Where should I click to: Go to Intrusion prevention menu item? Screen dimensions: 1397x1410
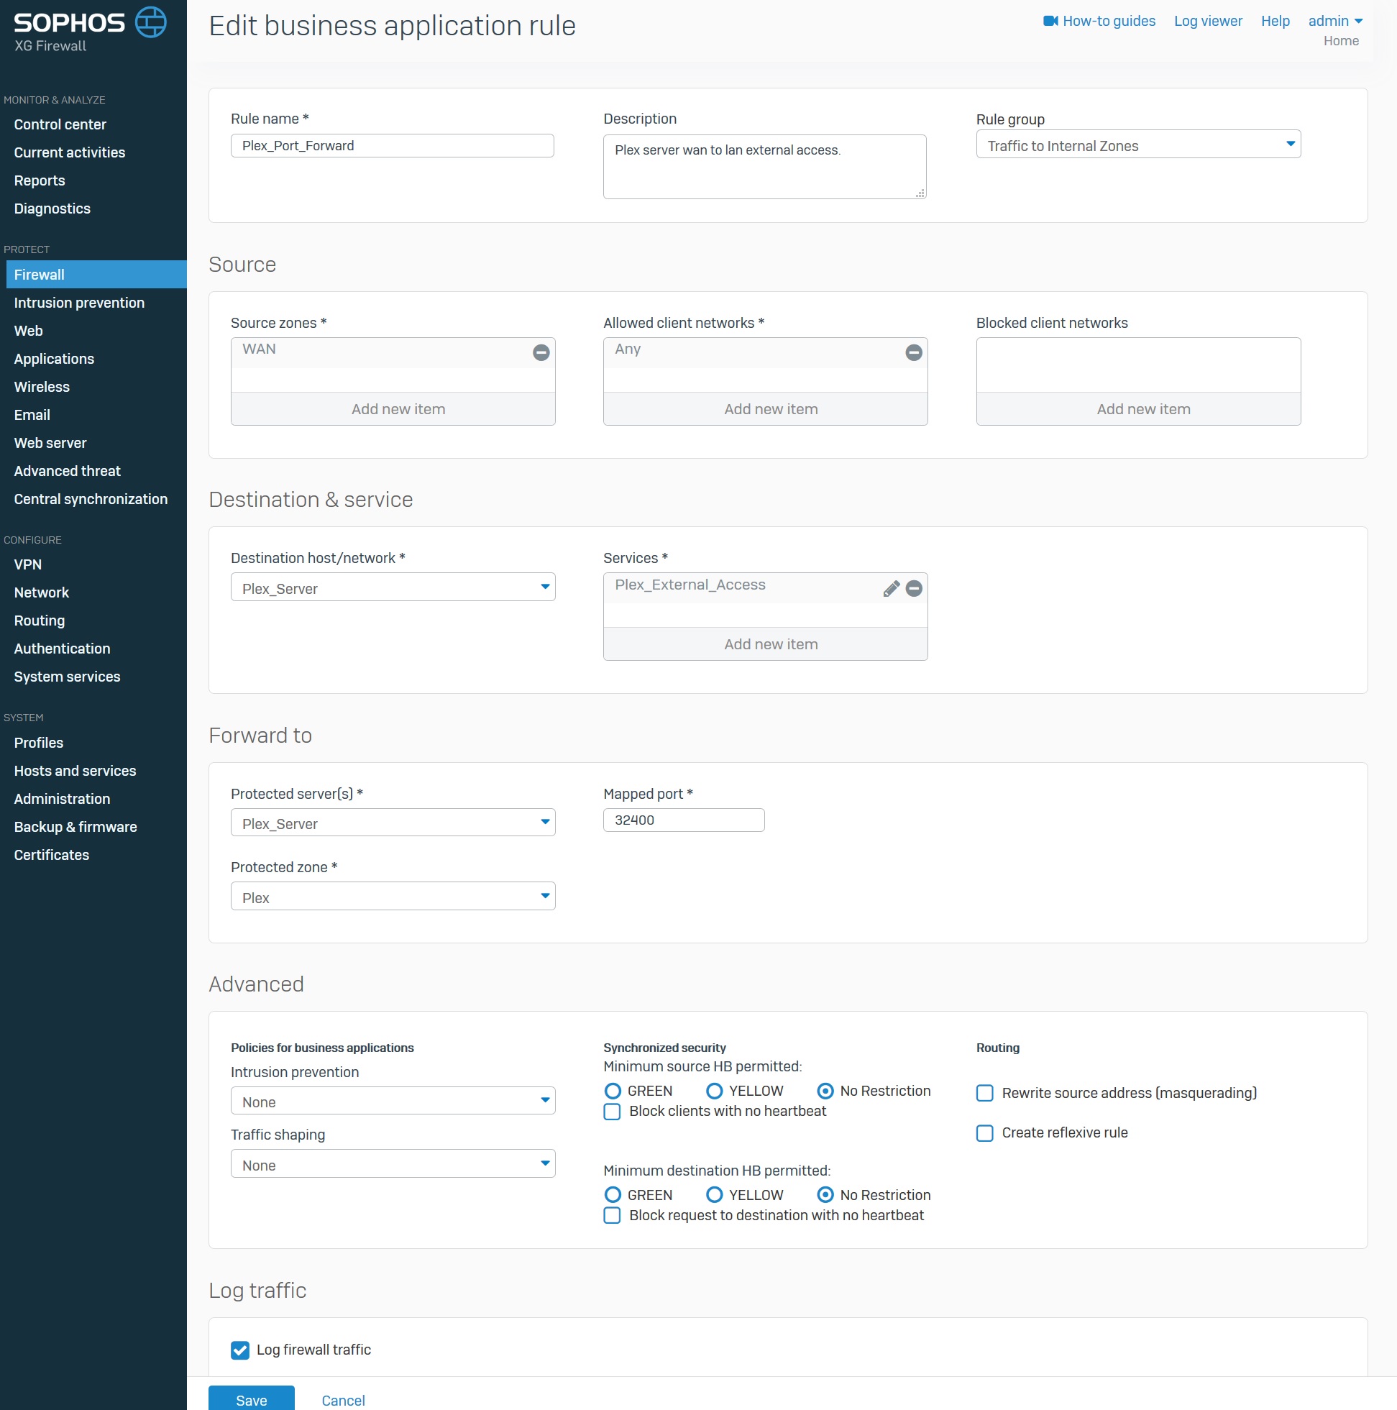pos(79,303)
